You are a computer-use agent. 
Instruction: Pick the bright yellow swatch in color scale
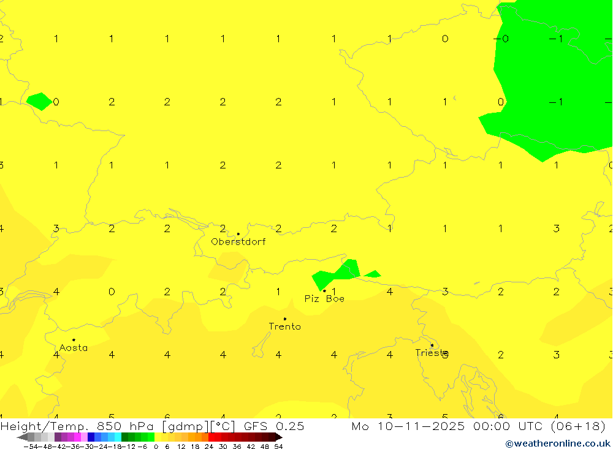pos(158,437)
